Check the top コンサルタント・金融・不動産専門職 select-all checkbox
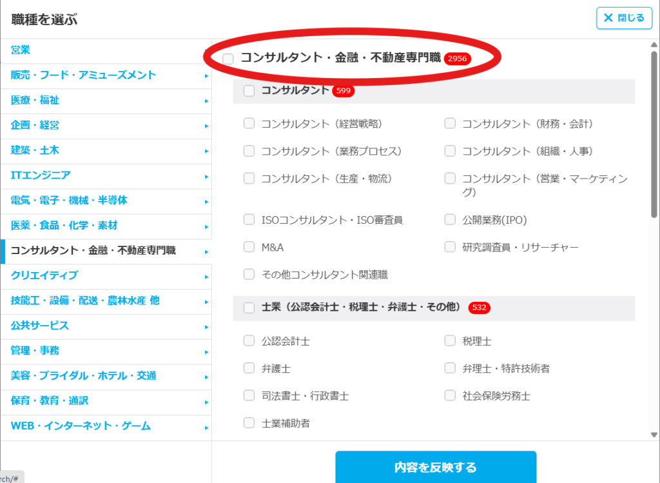 click(x=228, y=59)
